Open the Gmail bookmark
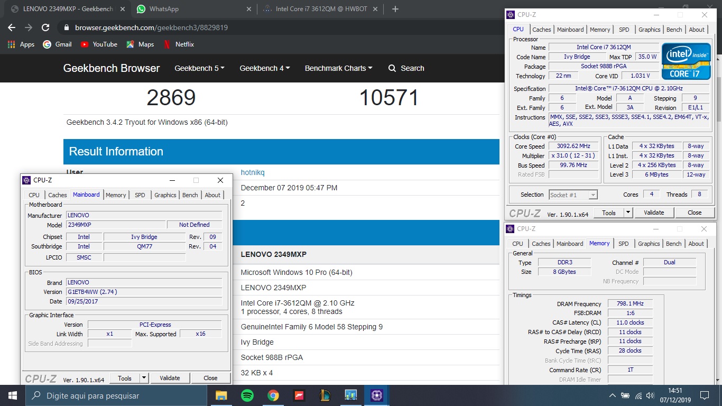This screenshot has width=722, height=406. [57, 44]
